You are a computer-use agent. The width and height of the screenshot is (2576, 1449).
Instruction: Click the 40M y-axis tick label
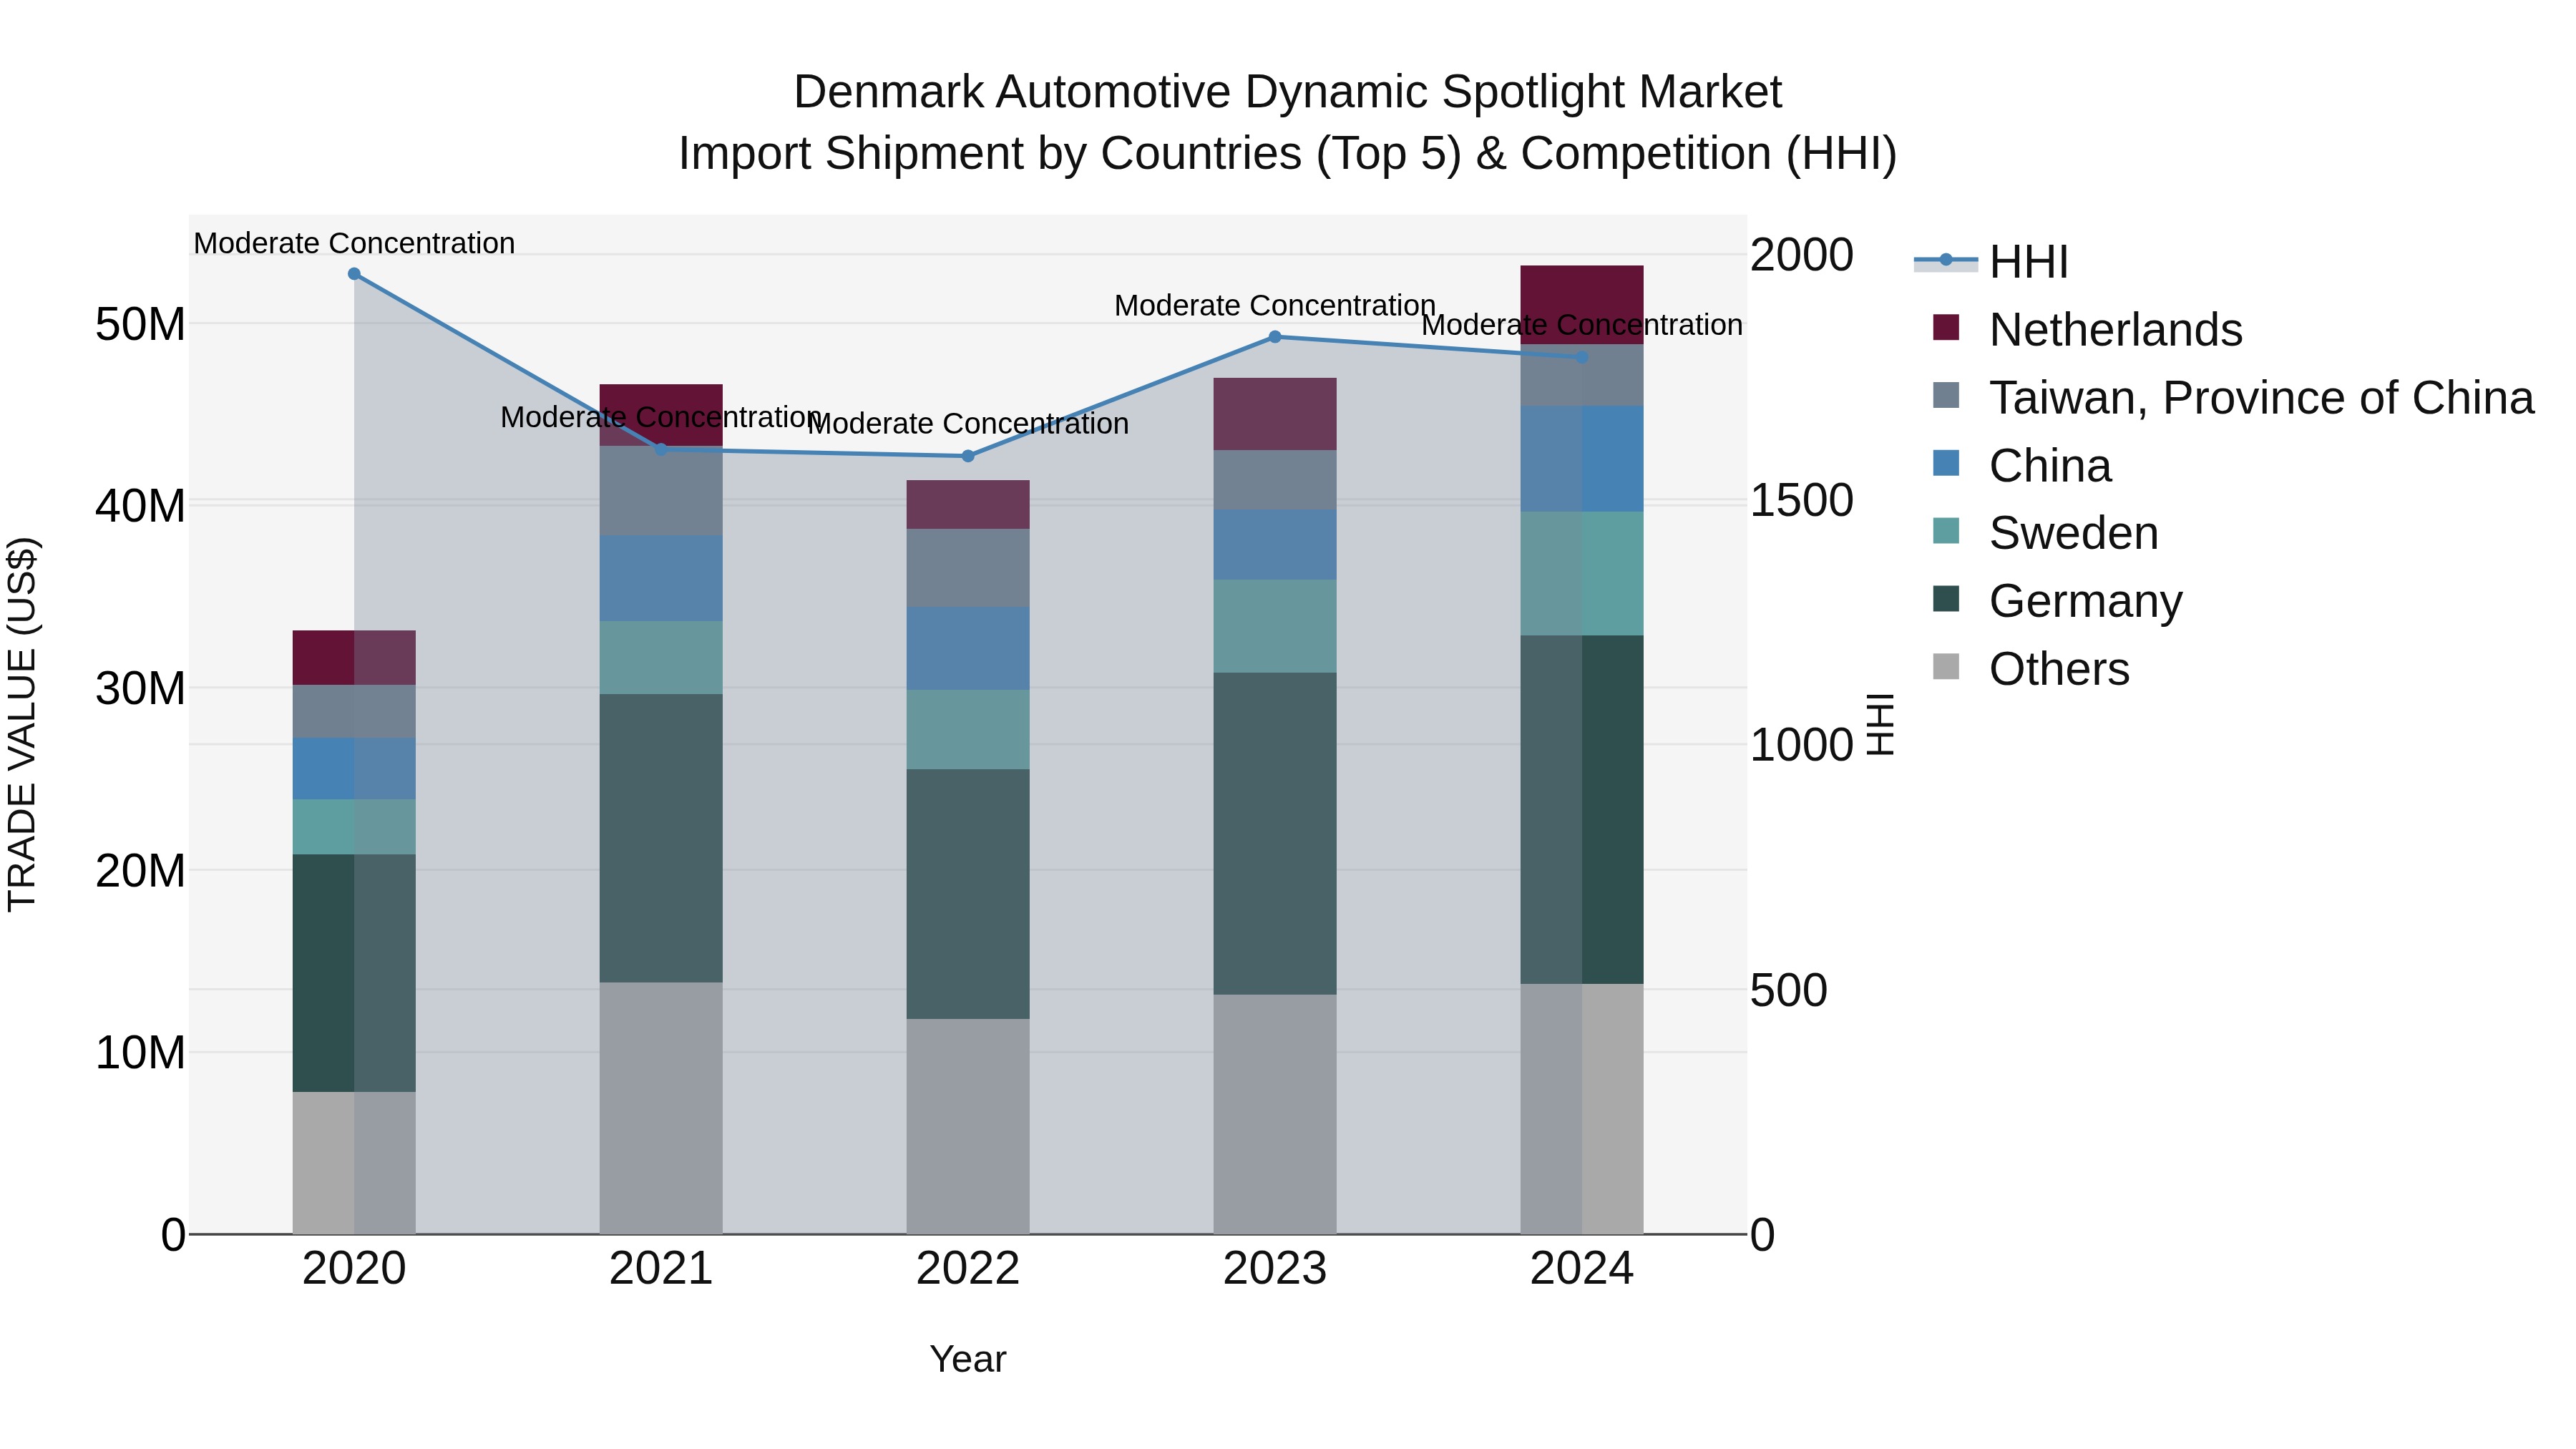tap(140, 506)
